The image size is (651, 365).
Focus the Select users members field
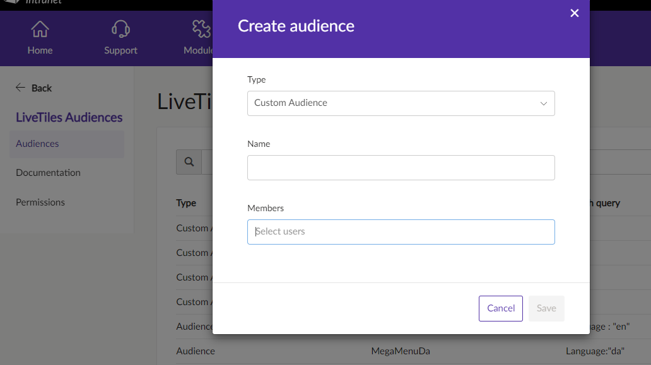pos(401,232)
